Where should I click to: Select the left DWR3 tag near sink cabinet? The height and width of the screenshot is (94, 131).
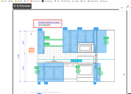pos(37,67)
